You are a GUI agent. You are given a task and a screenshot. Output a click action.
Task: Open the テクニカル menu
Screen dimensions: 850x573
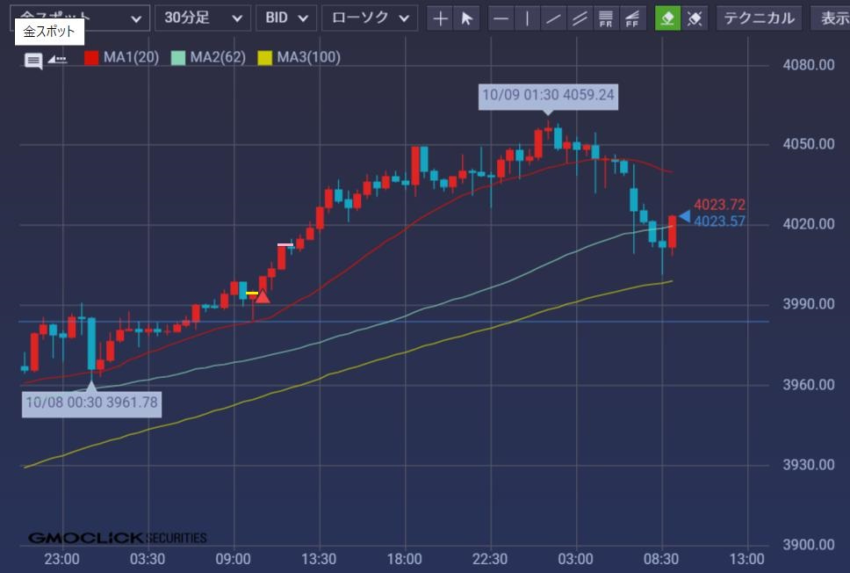tap(759, 18)
